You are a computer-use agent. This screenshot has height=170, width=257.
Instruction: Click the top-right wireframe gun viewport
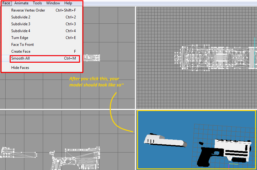pyautogui.click(x=197, y=58)
